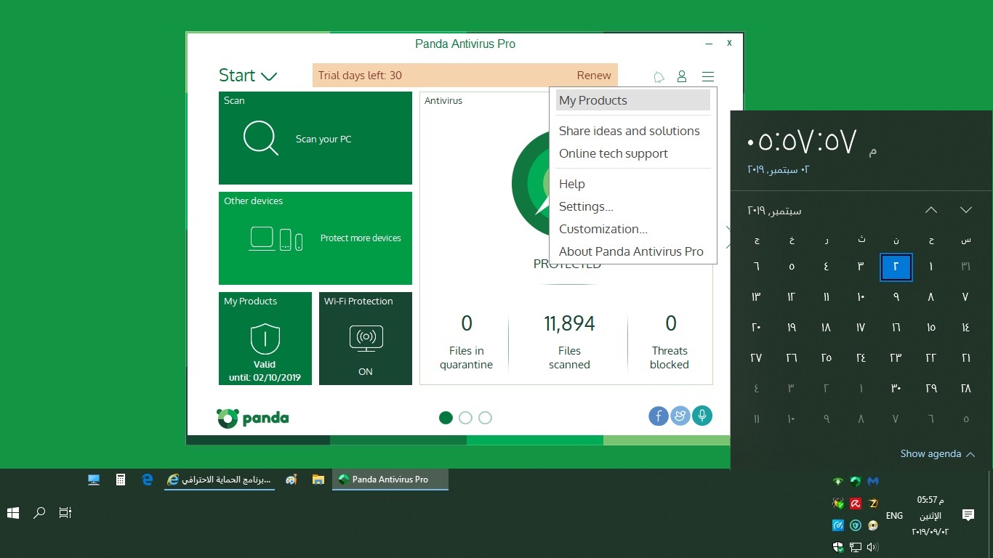Viewport: 993px width, 558px height.
Task: Open the Protect more devices tile
Action: 315,238
